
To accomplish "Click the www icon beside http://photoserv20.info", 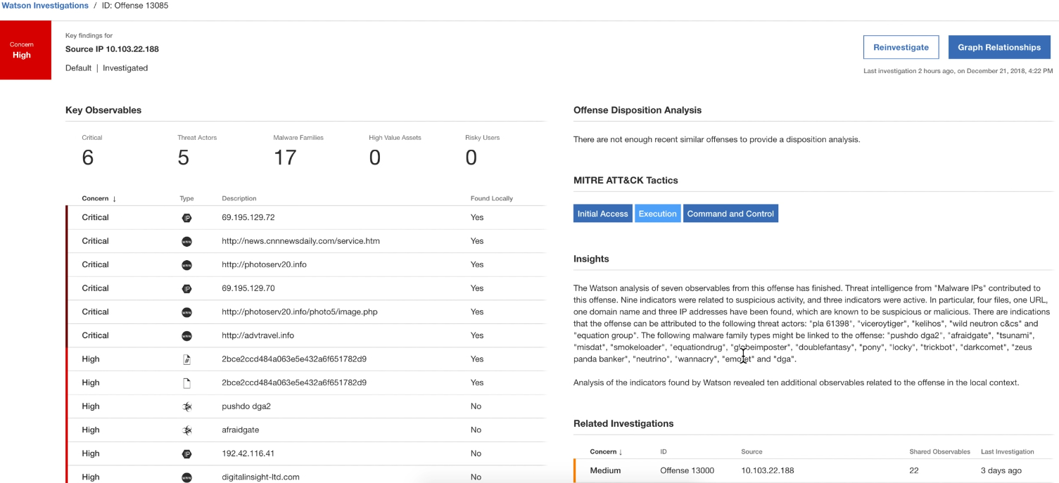I will 186,265.
